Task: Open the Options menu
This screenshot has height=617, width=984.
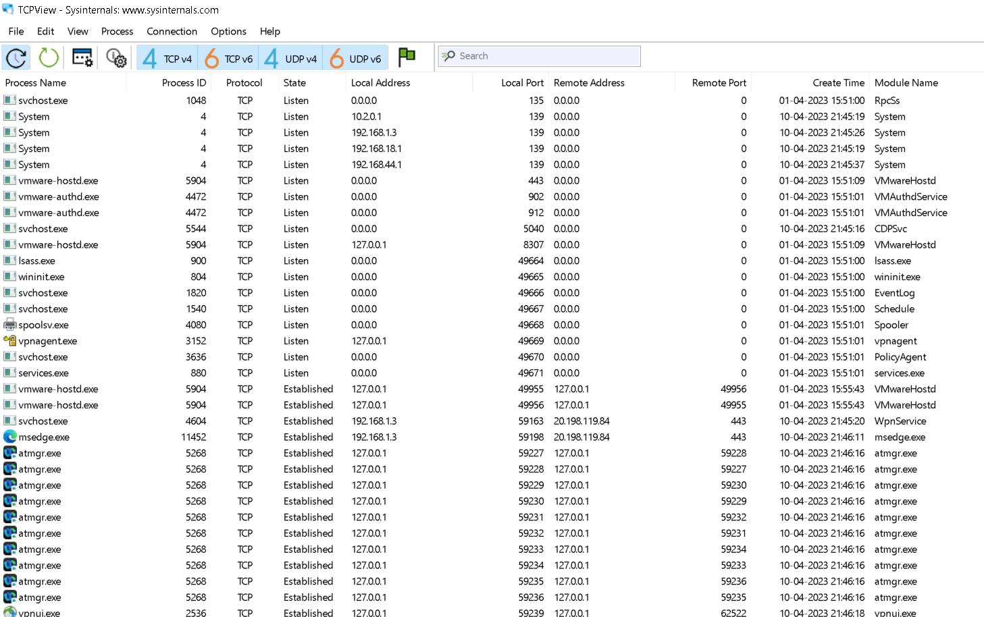Action: pos(228,31)
